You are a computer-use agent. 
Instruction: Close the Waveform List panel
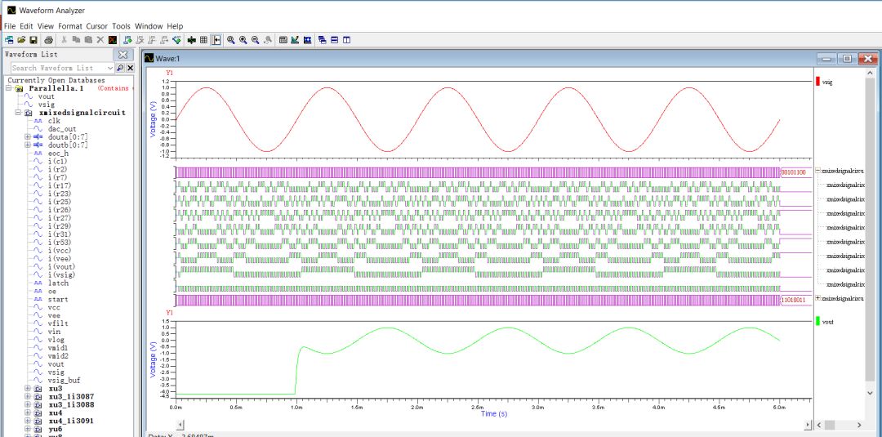pos(122,54)
